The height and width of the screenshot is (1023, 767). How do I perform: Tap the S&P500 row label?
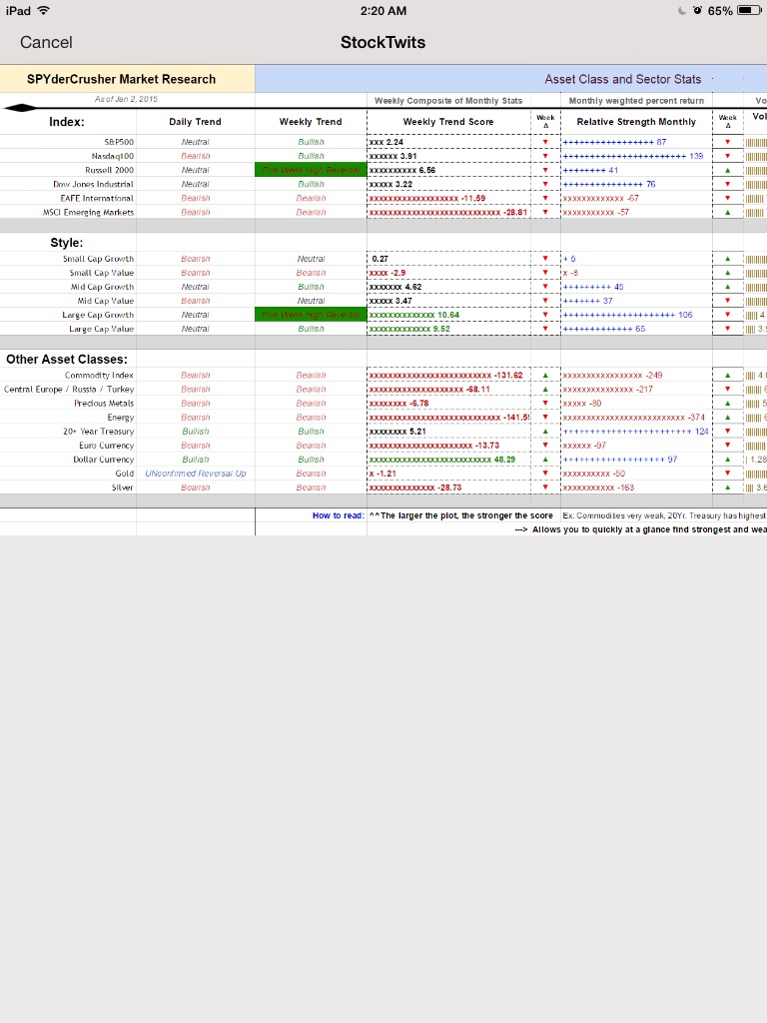click(x=119, y=142)
